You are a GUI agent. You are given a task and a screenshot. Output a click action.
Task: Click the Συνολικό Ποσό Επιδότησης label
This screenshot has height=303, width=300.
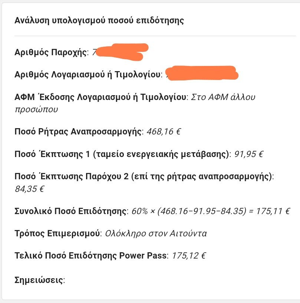click(x=71, y=212)
